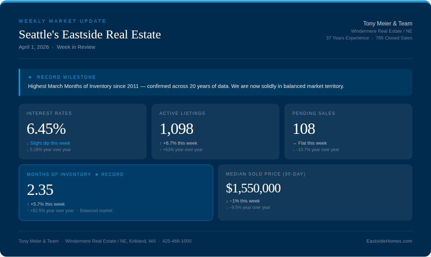Image resolution: width=431 pixels, height=257 pixels.
Task: Click the up arrow before '+6.7% this week'
Action: coord(161,143)
